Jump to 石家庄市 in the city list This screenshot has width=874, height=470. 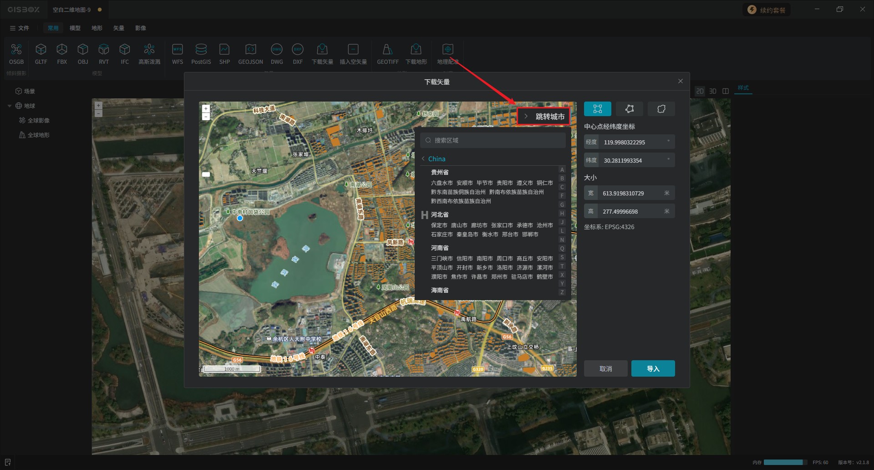[x=442, y=235]
